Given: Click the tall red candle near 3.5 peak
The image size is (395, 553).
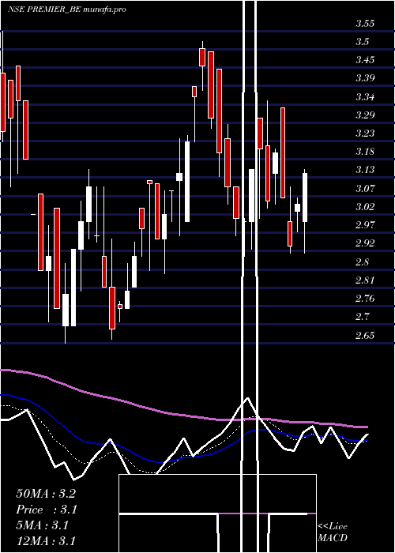Looking at the screenshot, I should [211, 85].
